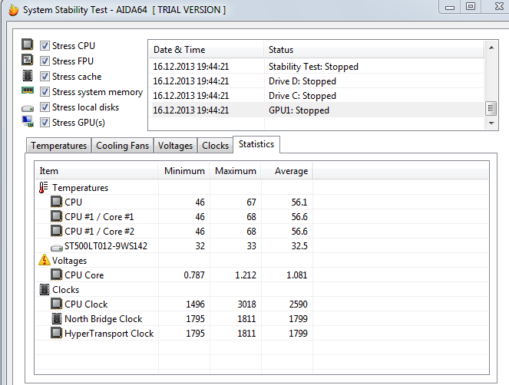Disable the Stress GPU(s) checkbox
Screen dimensions: 509x385
pyautogui.click(x=45, y=123)
